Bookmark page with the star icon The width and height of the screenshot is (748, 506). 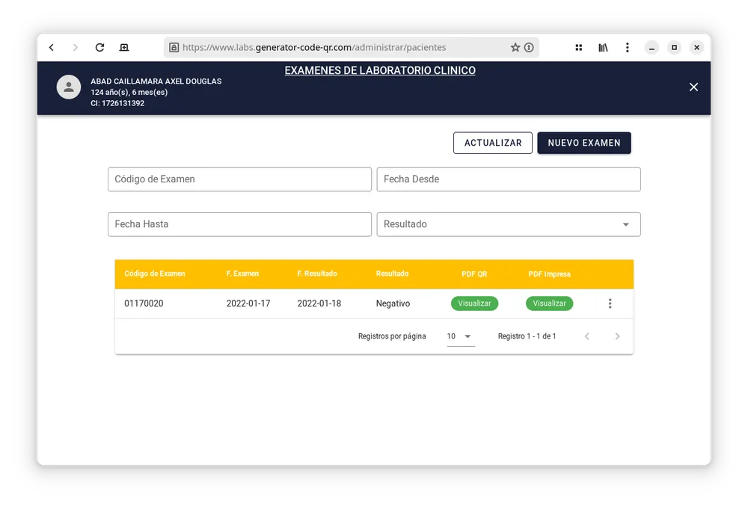pos(515,47)
